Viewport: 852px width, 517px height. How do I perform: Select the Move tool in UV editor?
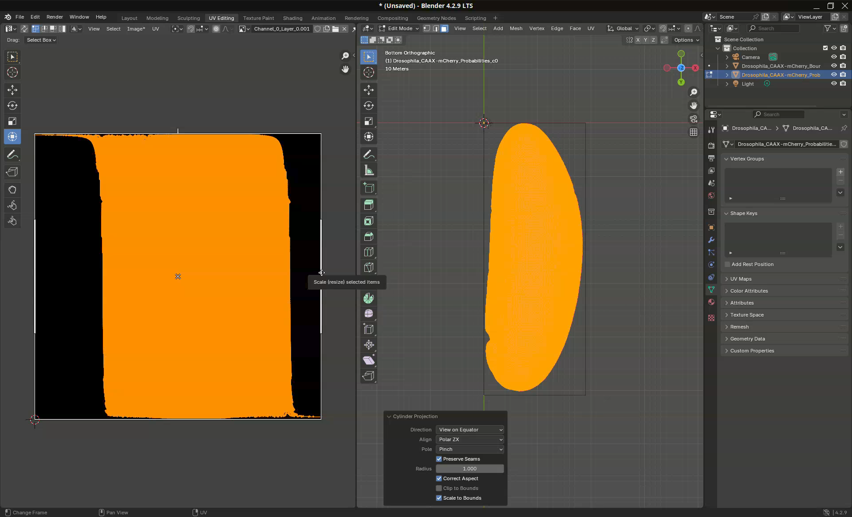(x=12, y=90)
